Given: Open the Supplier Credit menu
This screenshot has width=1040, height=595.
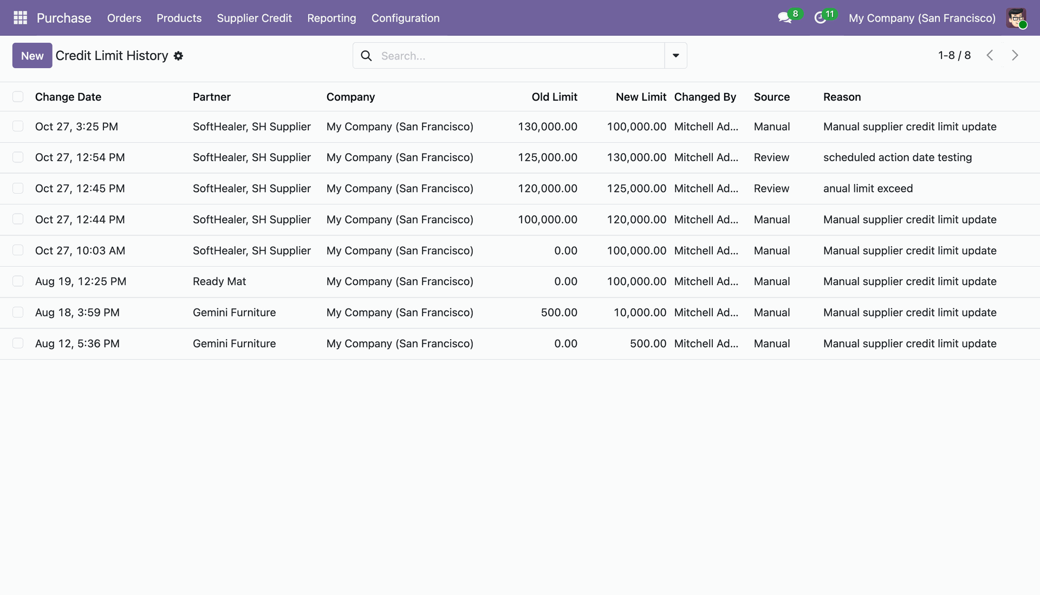Looking at the screenshot, I should pos(254,18).
